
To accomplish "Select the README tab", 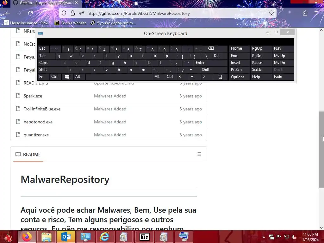I will coord(28,154).
